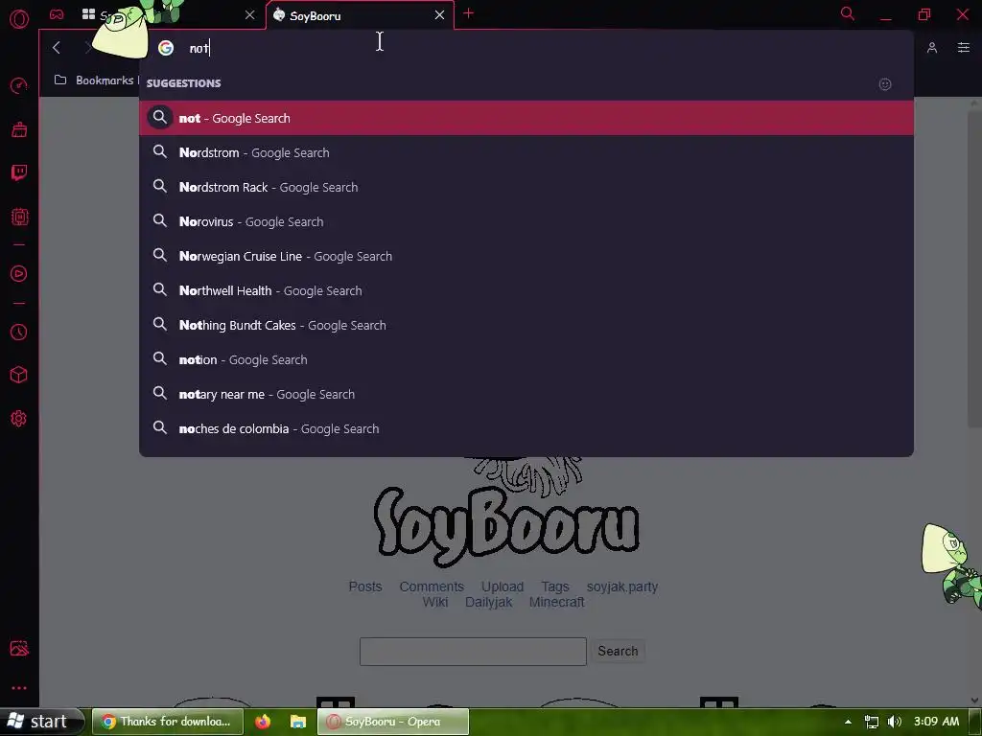Select the Nordstrom suggestion
Screen dimensions: 982x736
(526, 152)
